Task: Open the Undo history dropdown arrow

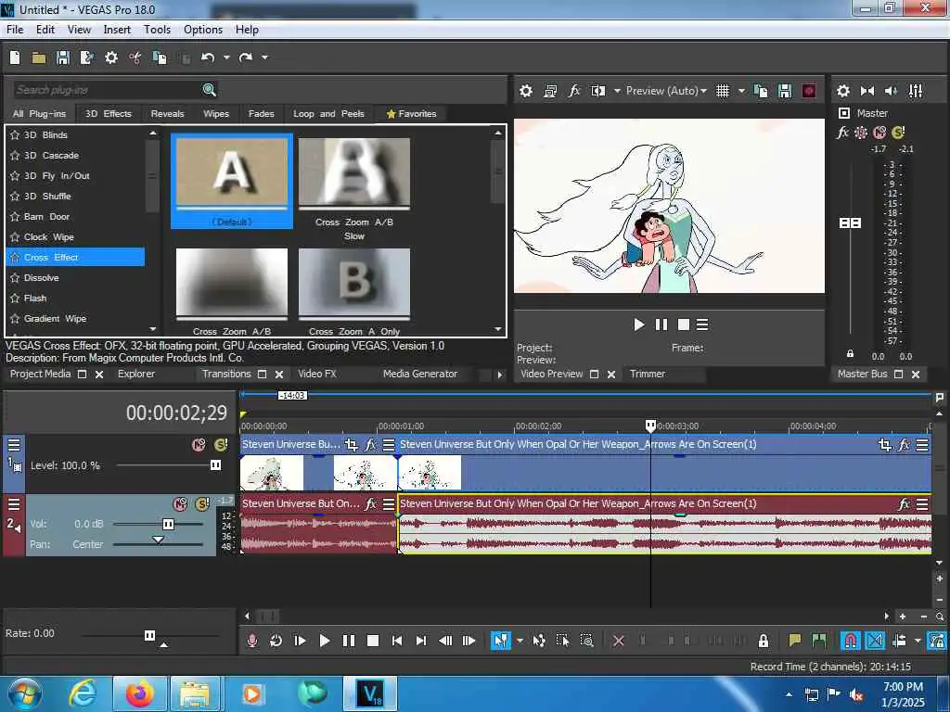Action: pyautogui.click(x=226, y=57)
